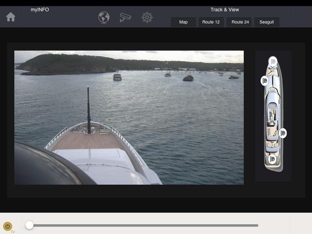This screenshot has height=234, width=312.
Task: Open the Map view
Action: (x=183, y=22)
